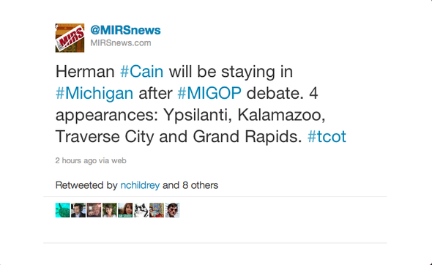432x265 pixels.
Task: Open the colorful quilt pattern avatar
Action: click(x=157, y=210)
